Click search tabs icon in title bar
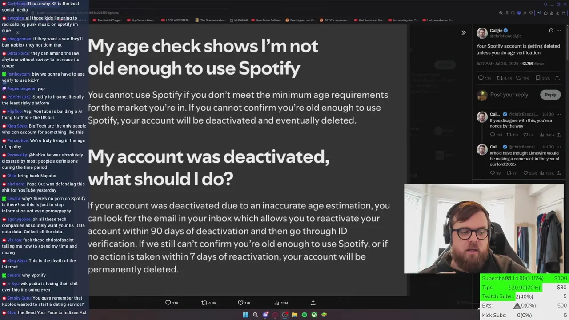Viewport: 569px width, 320px height. click(545, 4)
